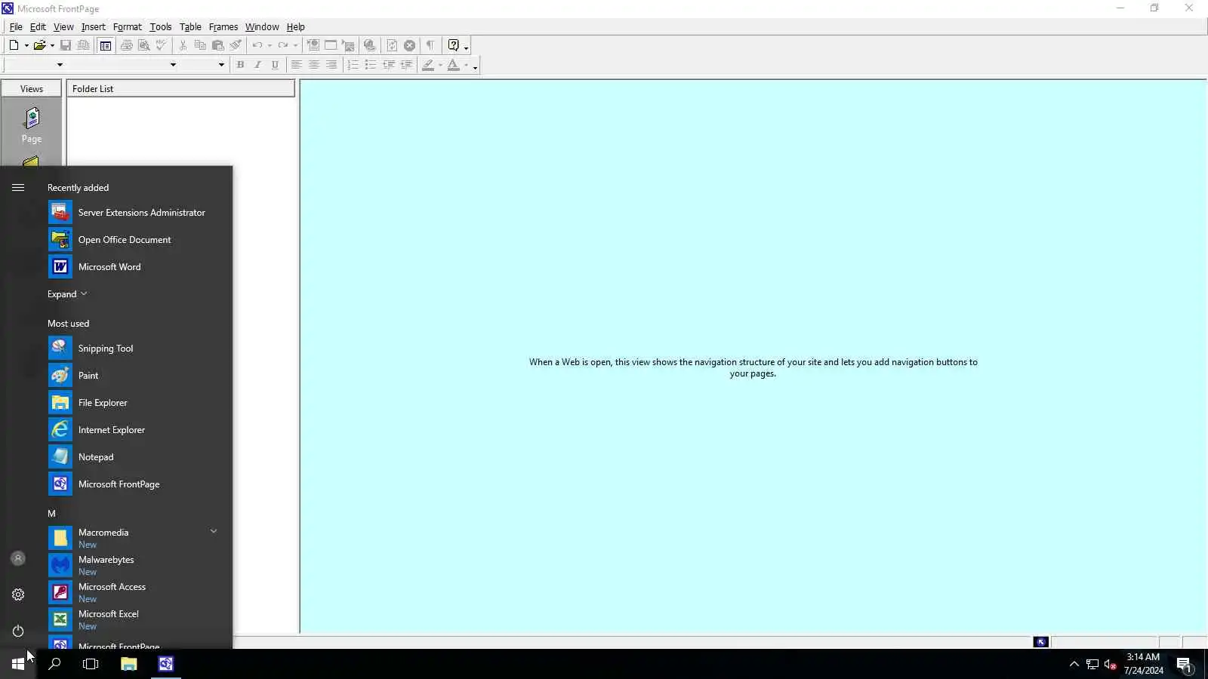Image resolution: width=1208 pixels, height=679 pixels.
Task: Open the Redo history dropdown arrow
Action: click(295, 46)
